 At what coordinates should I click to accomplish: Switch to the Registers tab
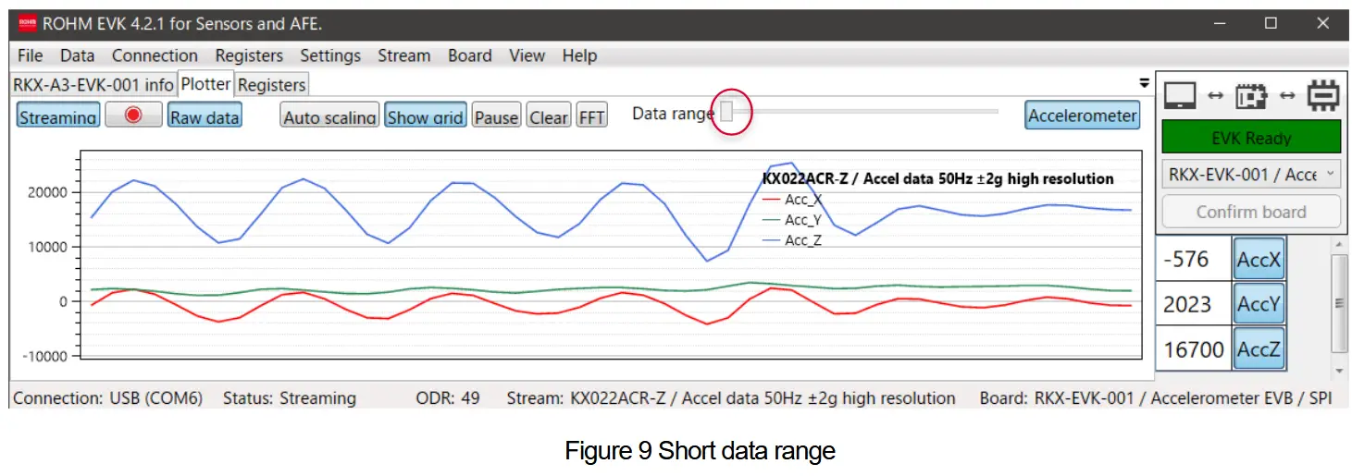271,85
